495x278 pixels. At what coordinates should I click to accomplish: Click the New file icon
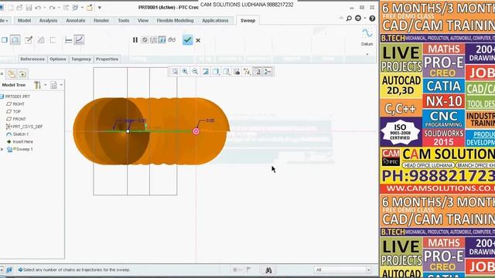(11, 8)
